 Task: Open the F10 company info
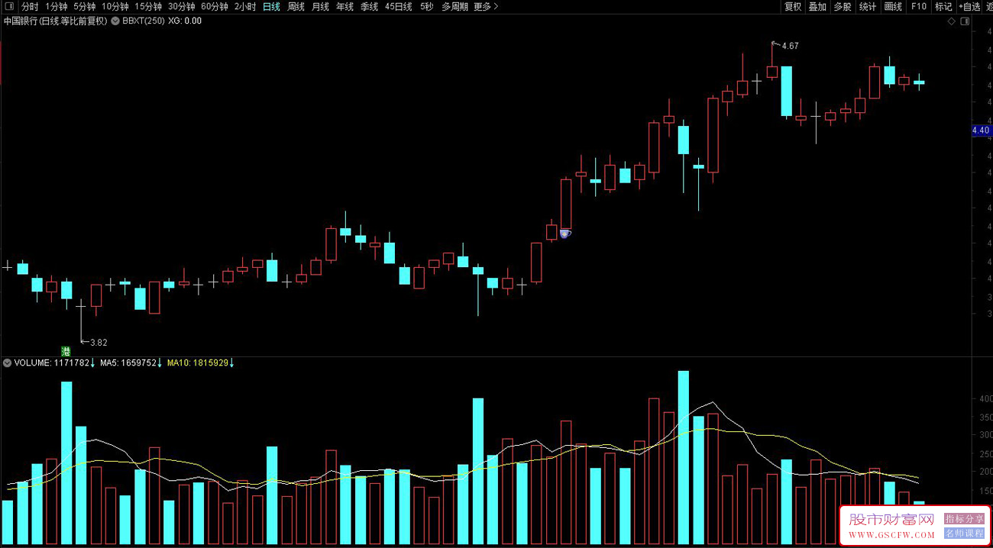point(918,7)
